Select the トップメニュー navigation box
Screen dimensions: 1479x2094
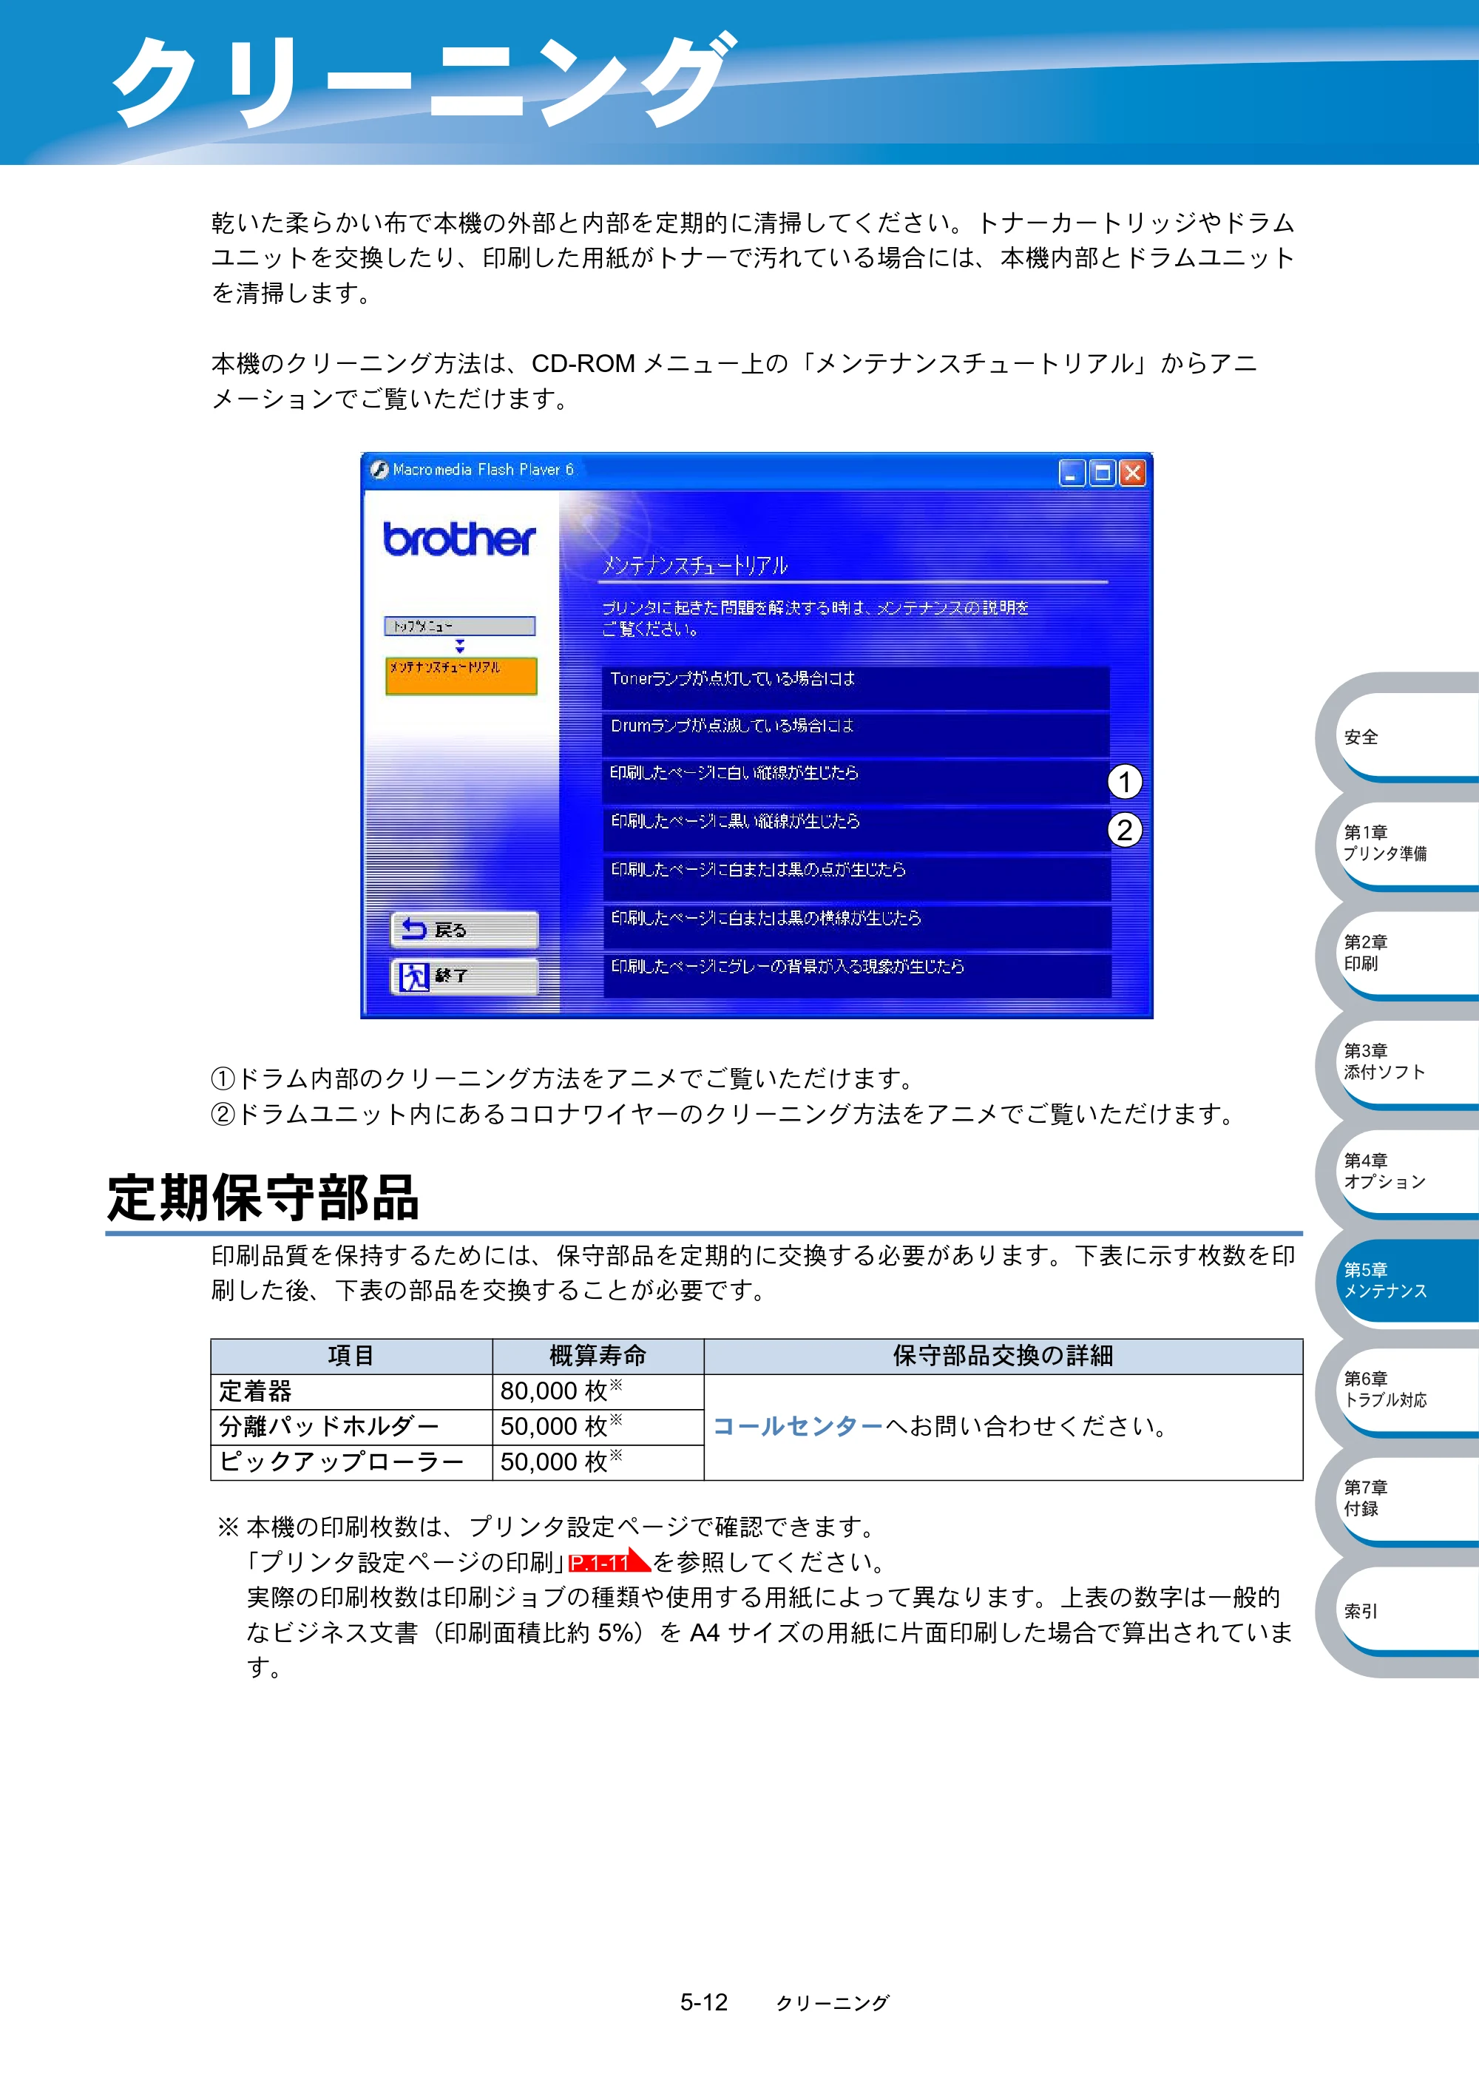[x=459, y=626]
